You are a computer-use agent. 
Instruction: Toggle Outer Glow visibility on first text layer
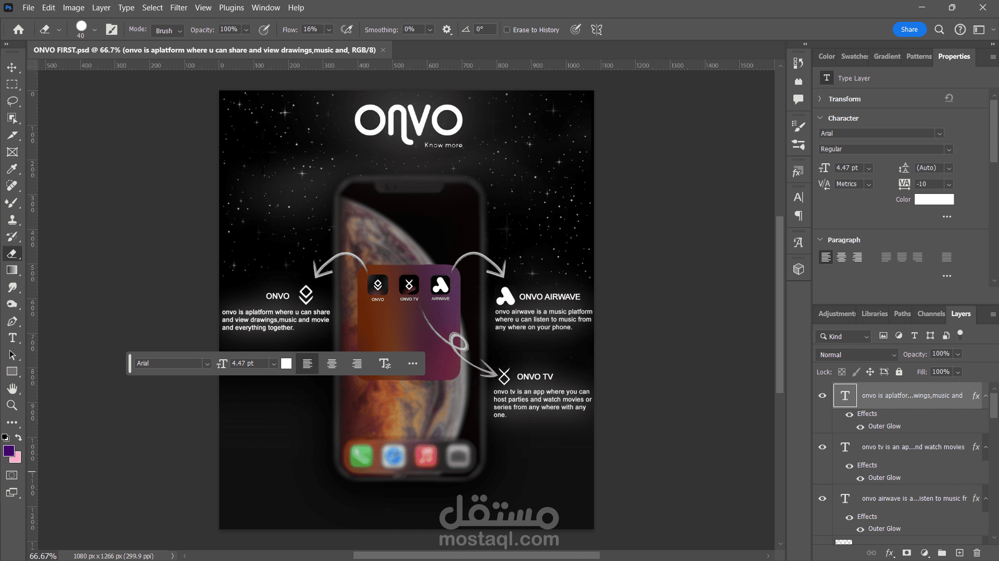[861, 427]
